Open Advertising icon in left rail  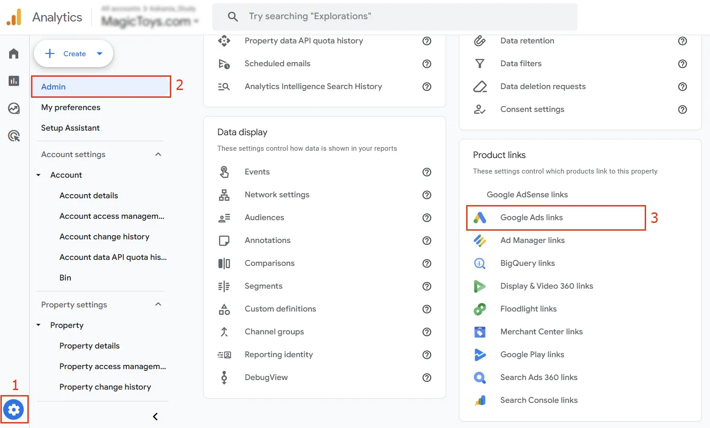coord(14,136)
